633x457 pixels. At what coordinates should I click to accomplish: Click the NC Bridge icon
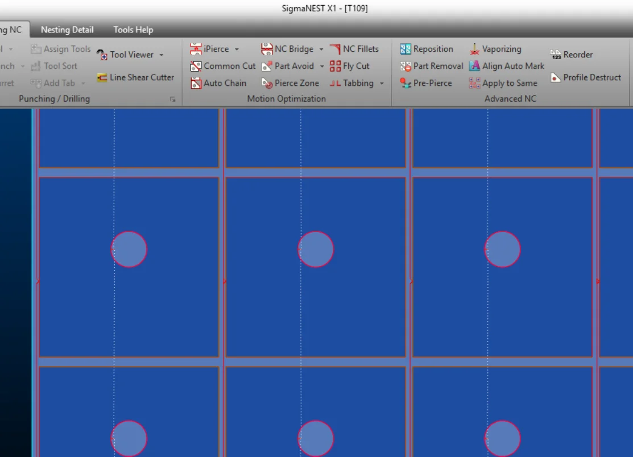pyautogui.click(x=267, y=49)
